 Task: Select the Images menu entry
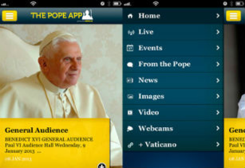pyautogui.click(x=173, y=97)
